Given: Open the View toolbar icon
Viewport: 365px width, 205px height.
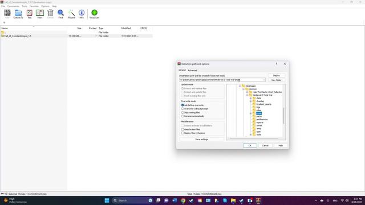Looking at the screenshot, I should pos(40,14).
